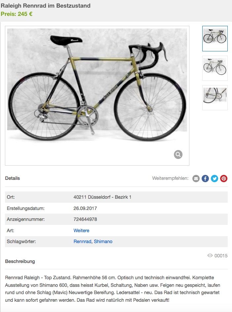Click the creation date 26.09.2017
Screen dimensions: 232x312
pos(85,208)
